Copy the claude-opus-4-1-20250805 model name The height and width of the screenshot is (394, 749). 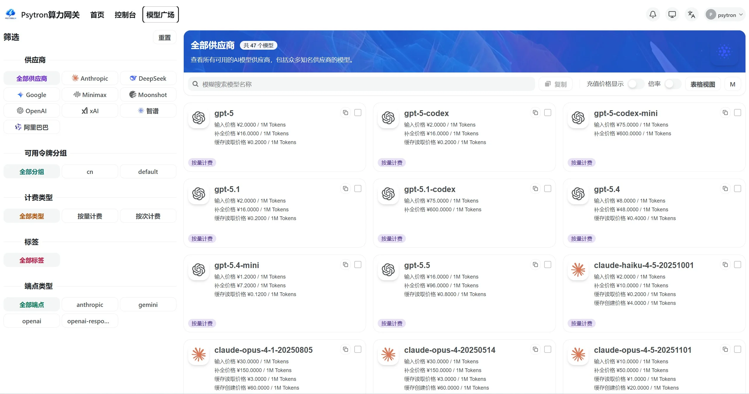(346, 349)
